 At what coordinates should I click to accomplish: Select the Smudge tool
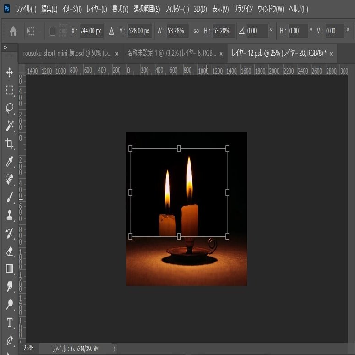click(x=9, y=287)
